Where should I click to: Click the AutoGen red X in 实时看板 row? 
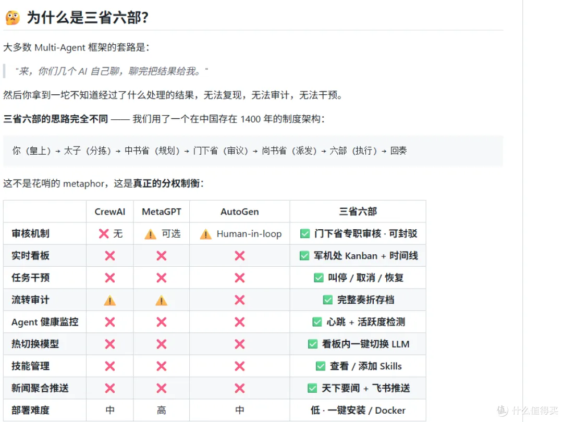[239, 256]
